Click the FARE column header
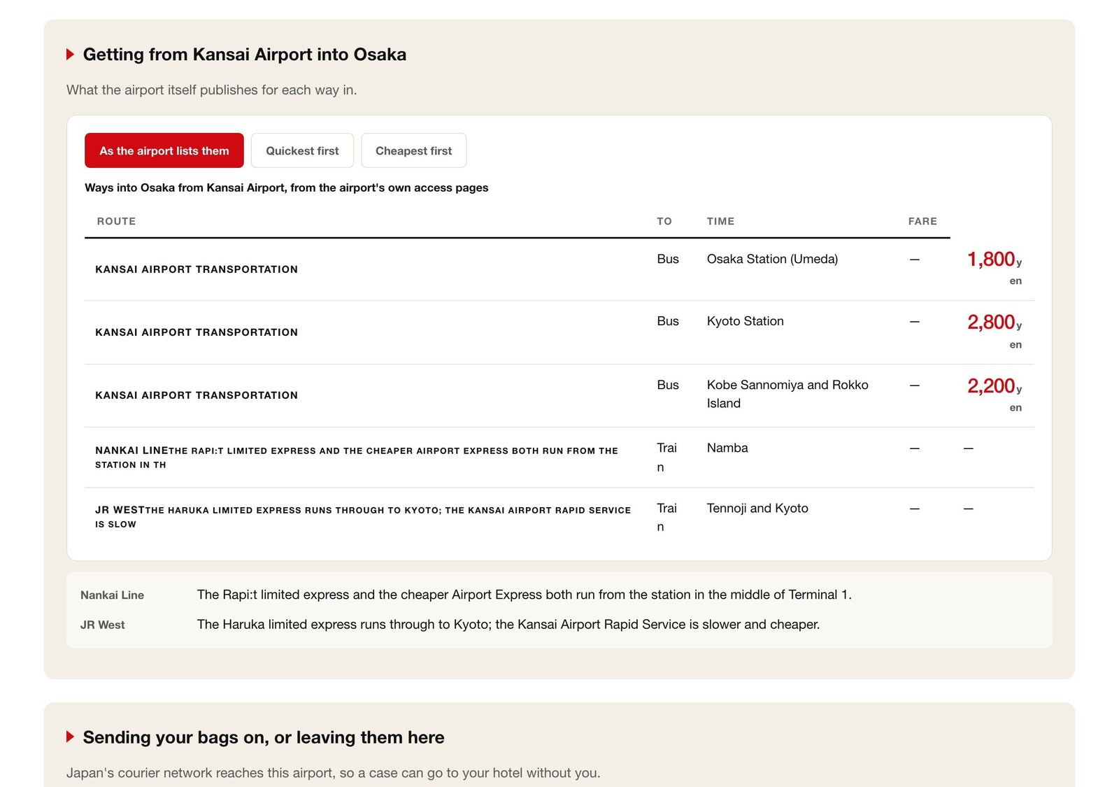Viewport: 1119px width, 787px height. pos(922,221)
